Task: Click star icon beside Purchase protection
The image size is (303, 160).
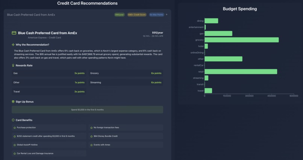Action: [15, 128]
